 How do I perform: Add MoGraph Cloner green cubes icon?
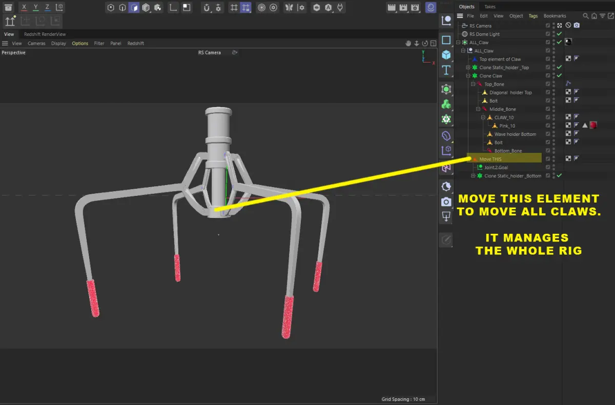(446, 104)
